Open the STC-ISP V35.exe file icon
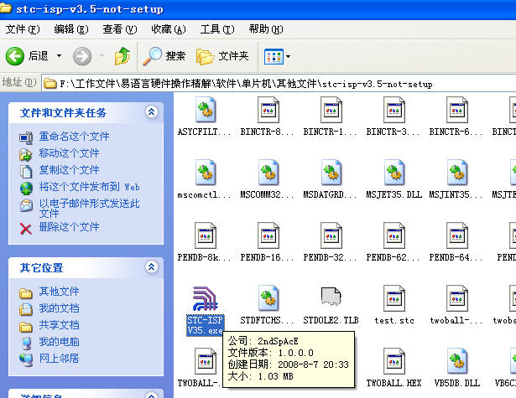Image resolution: width=516 pixels, height=398 pixels. click(x=206, y=300)
